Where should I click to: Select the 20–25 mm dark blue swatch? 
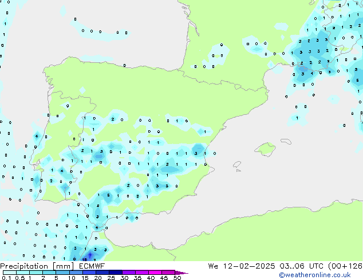[102, 273]
